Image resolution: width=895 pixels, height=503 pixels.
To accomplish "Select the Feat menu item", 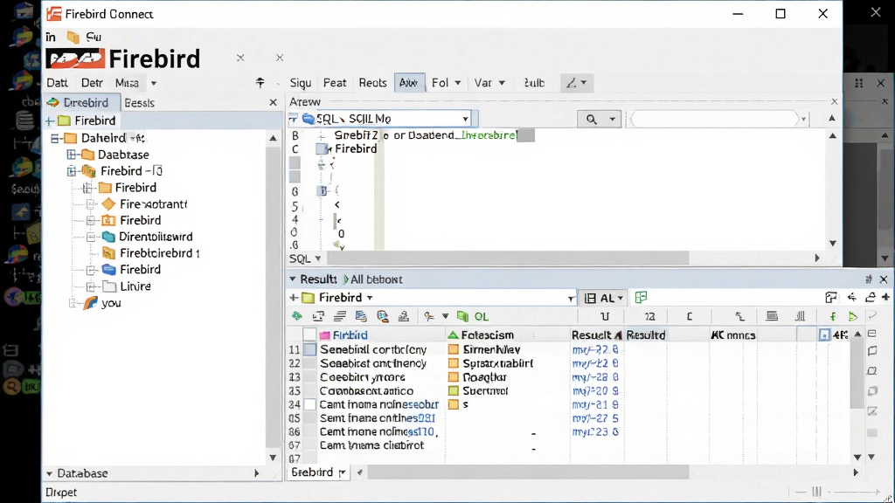I will [x=335, y=83].
